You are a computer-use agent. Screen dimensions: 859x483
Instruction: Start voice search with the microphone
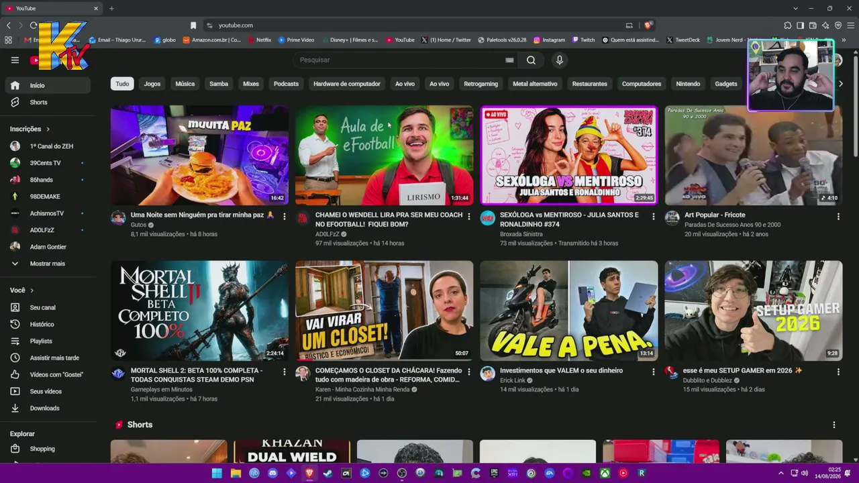pos(560,60)
